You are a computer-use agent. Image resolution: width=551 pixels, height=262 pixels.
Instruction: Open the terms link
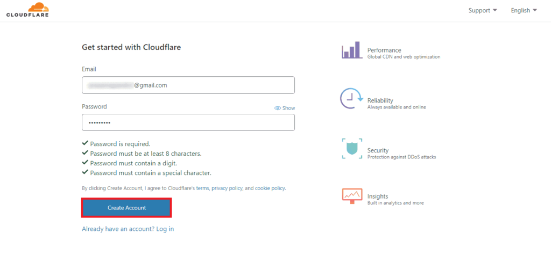pyautogui.click(x=202, y=188)
